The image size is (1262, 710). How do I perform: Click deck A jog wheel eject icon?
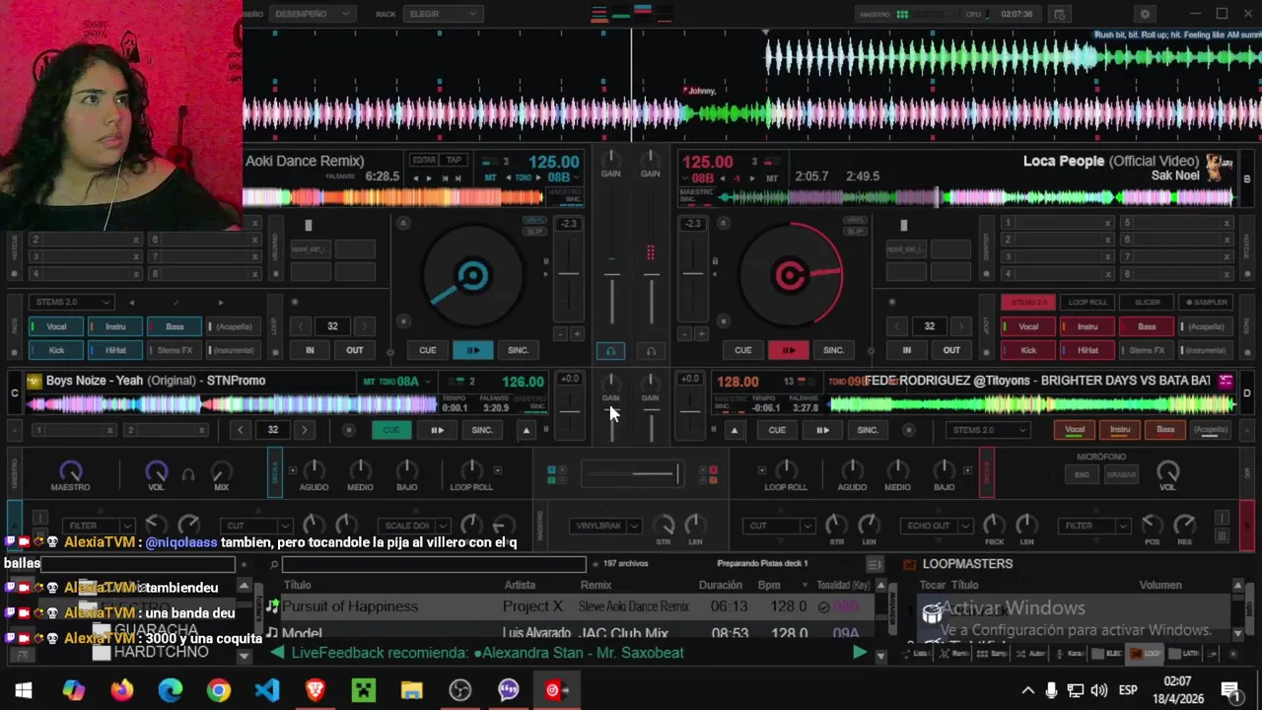(403, 223)
